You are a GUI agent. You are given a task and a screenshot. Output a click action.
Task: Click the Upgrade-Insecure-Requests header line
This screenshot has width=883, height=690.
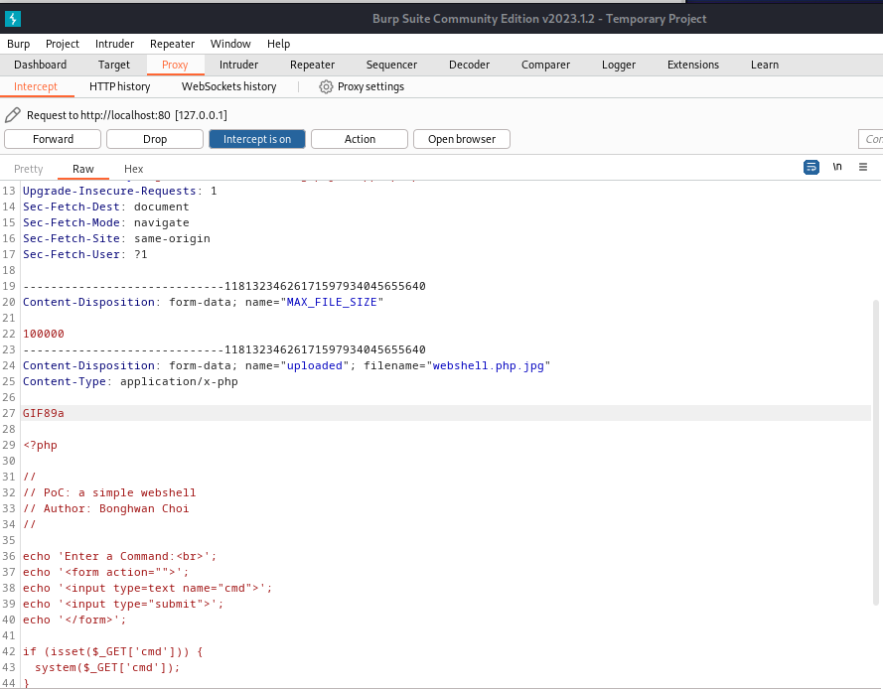click(x=119, y=192)
